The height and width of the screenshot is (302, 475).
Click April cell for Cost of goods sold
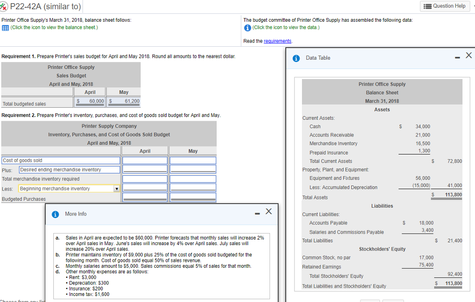[145, 160]
